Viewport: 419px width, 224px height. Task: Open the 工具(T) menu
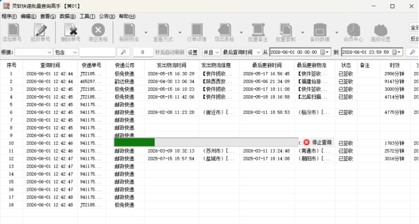(x=87, y=16)
